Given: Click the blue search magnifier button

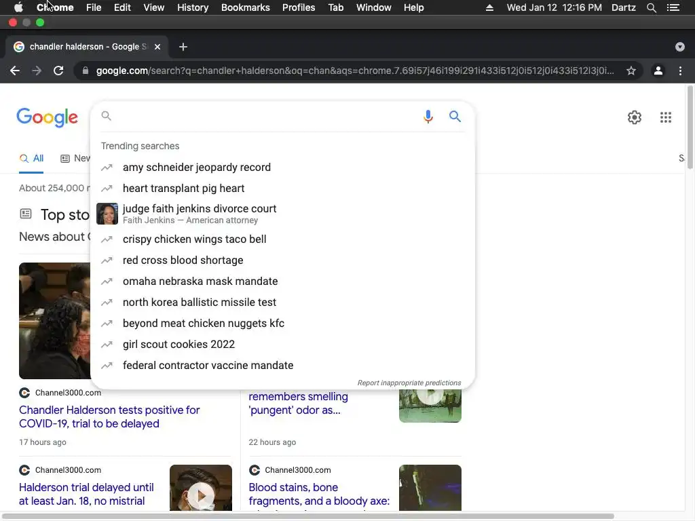Looking at the screenshot, I should point(455,116).
